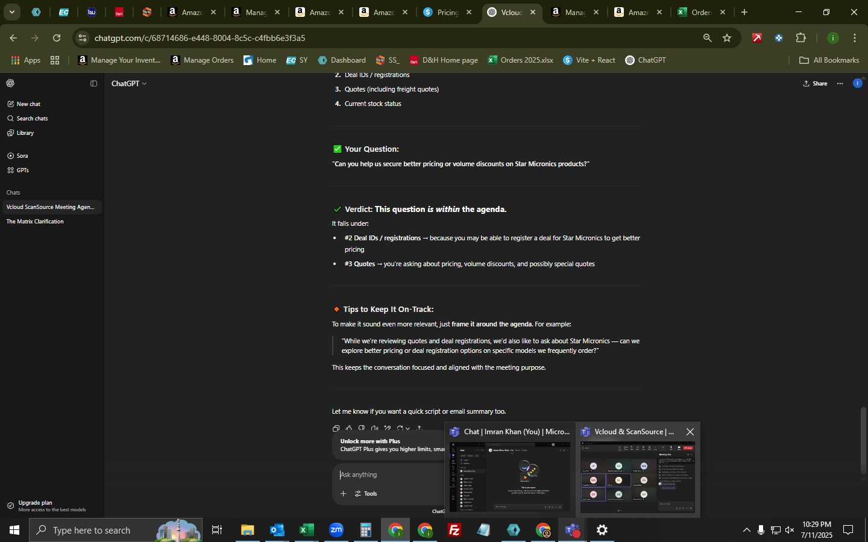Screen dimensions: 868x542
Task: Close the active Vcloud tab
Action: (533, 12)
